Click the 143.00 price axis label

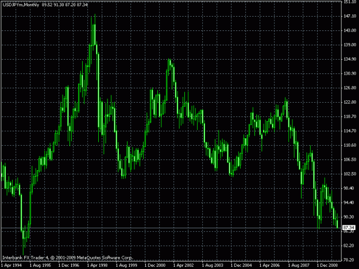[x=350, y=30]
